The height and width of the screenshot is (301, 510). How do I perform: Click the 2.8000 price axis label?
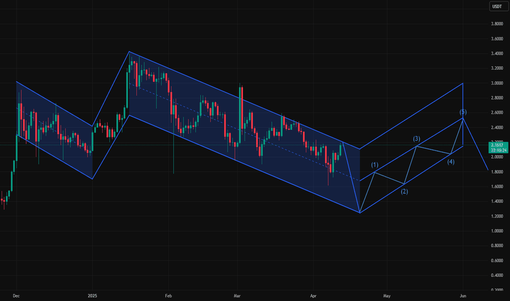[497, 98]
